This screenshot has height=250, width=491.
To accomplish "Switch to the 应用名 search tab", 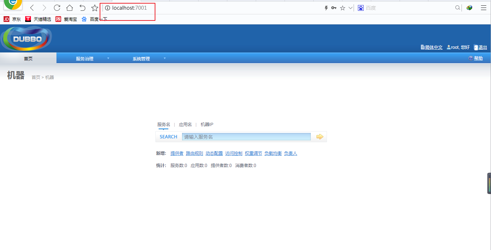I will pyautogui.click(x=185, y=124).
